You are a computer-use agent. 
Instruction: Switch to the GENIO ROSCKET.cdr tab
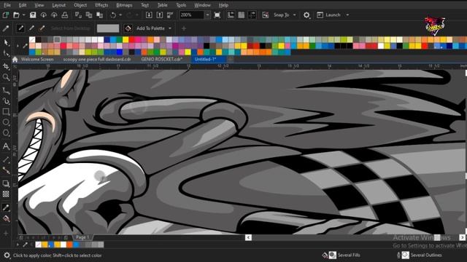(162, 60)
